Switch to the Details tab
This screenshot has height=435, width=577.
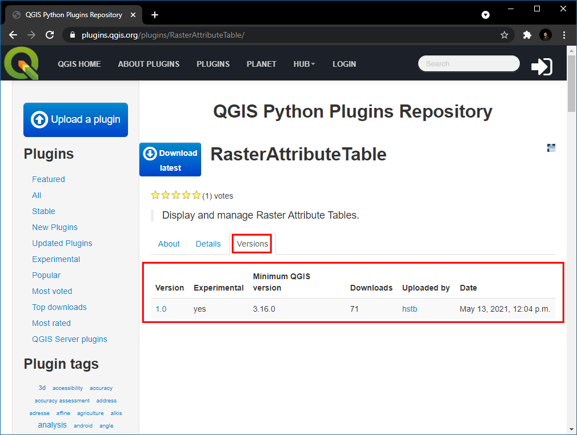click(x=208, y=244)
